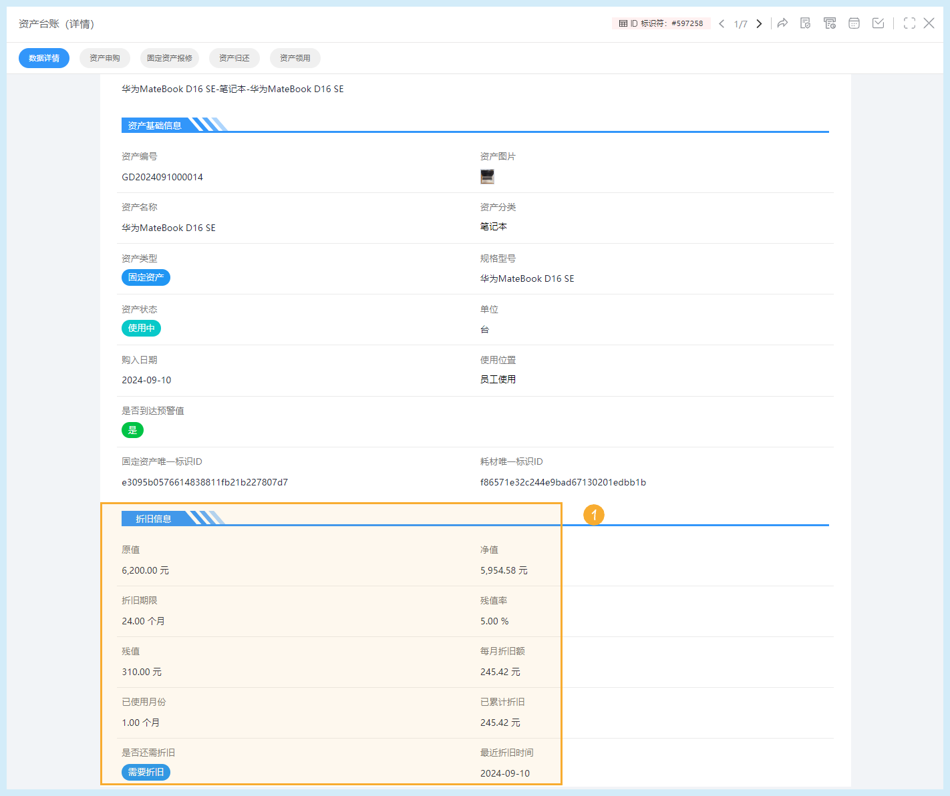Open the document shield icon
The image size is (950, 796).
click(806, 23)
